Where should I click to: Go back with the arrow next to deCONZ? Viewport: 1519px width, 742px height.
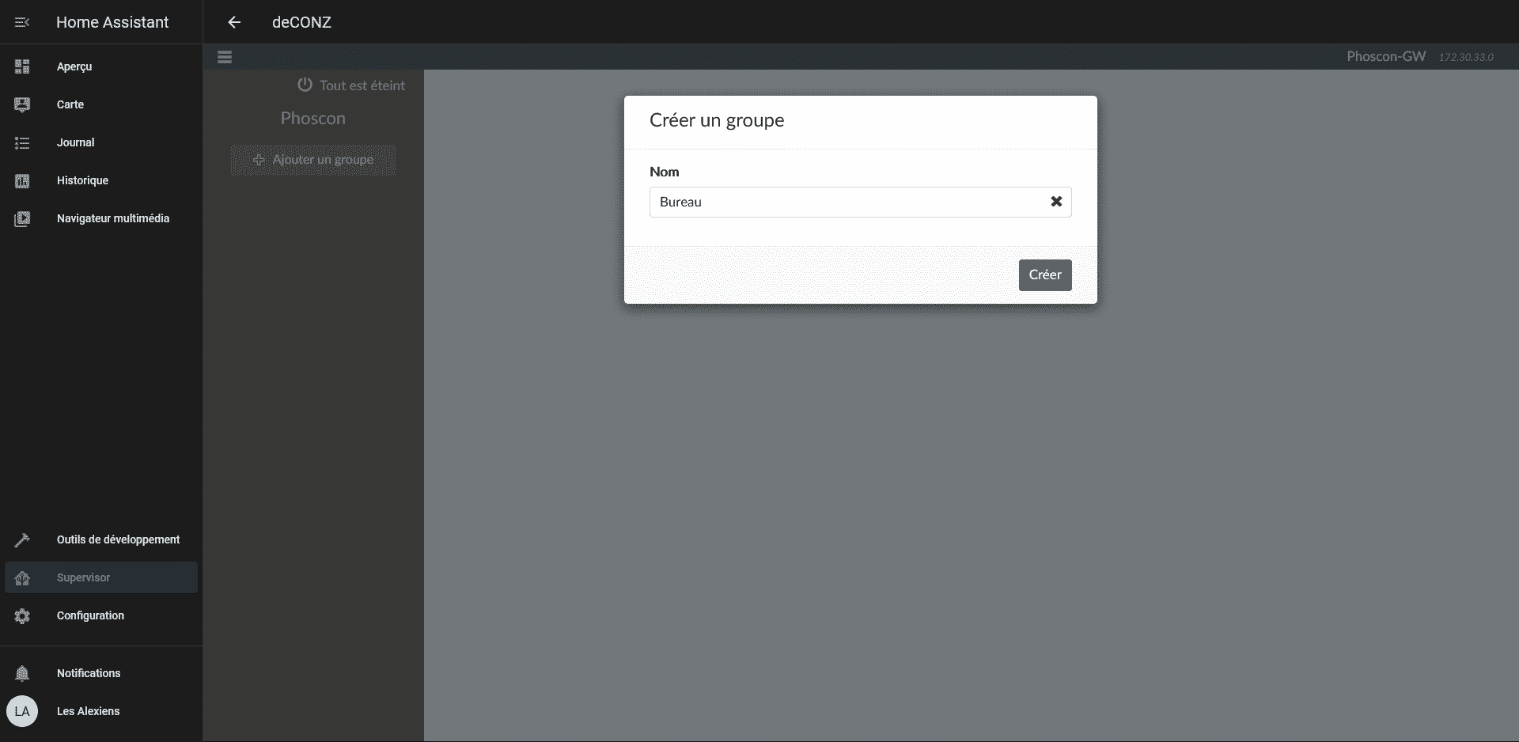tap(234, 22)
